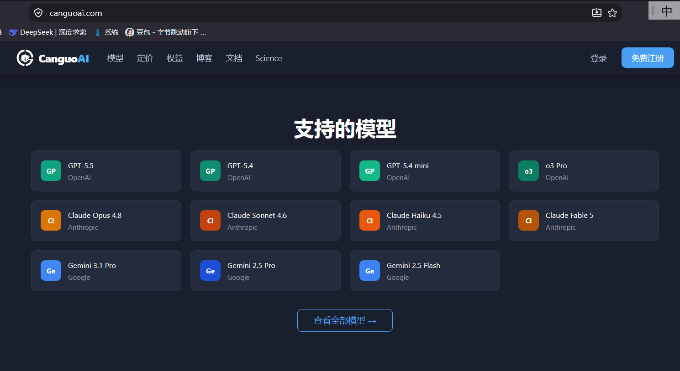Open the 博客 navigation menu item
The image size is (680, 371).
tap(204, 58)
